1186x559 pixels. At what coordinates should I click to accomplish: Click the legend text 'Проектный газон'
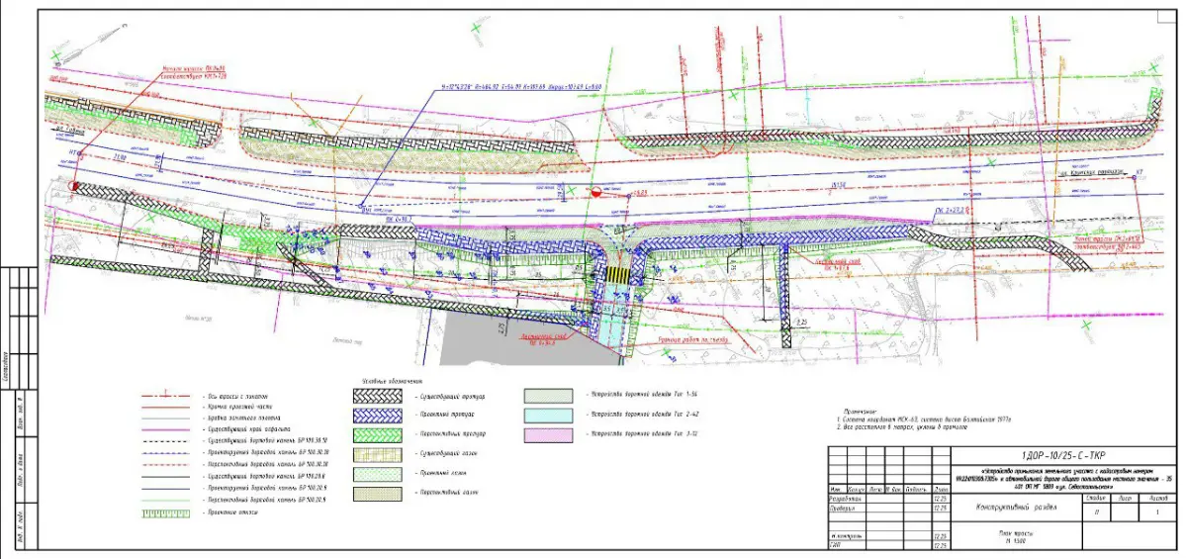[x=445, y=474]
